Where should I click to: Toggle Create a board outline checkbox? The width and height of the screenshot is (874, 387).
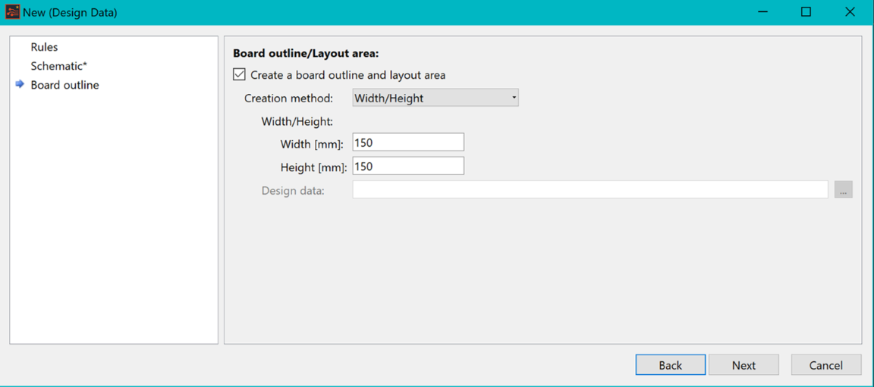click(x=239, y=74)
